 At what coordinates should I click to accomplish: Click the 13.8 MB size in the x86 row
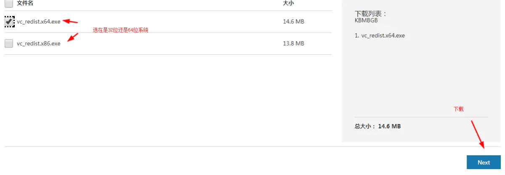tap(294, 43)
